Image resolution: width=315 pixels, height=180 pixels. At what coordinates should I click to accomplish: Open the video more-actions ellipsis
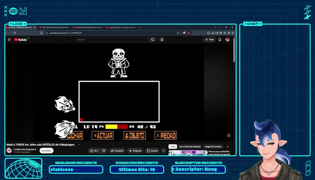point(164,151)
